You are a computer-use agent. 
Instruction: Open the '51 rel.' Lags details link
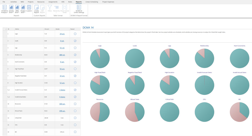(x=62, y=48)
